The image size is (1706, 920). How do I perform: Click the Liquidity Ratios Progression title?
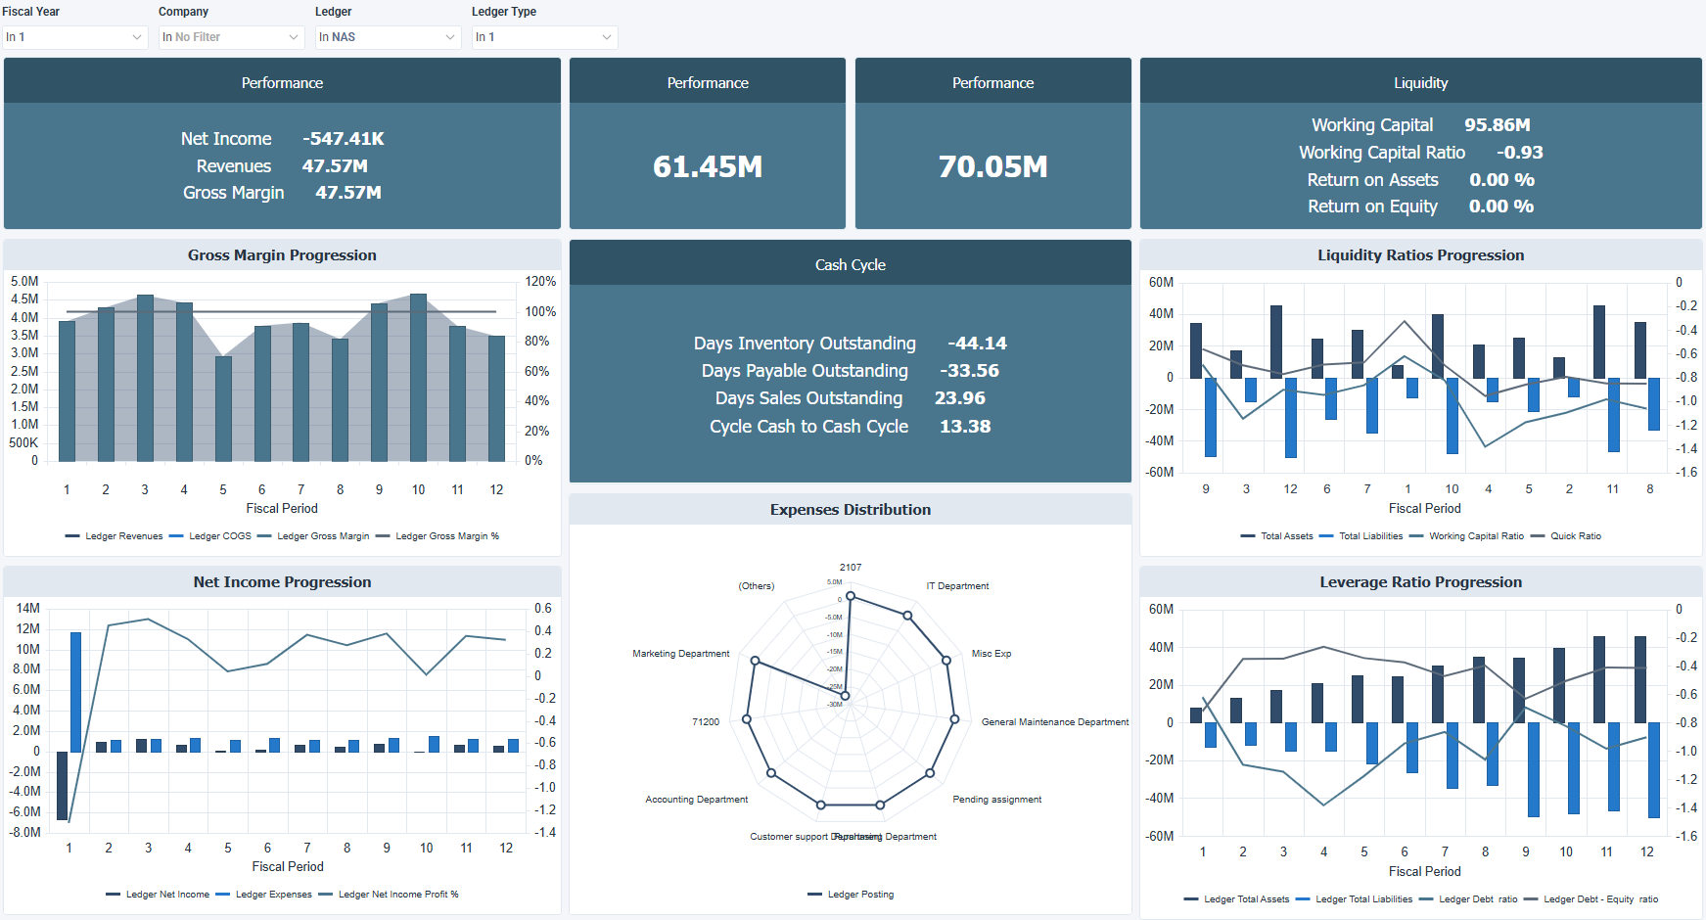(1421, 255)
